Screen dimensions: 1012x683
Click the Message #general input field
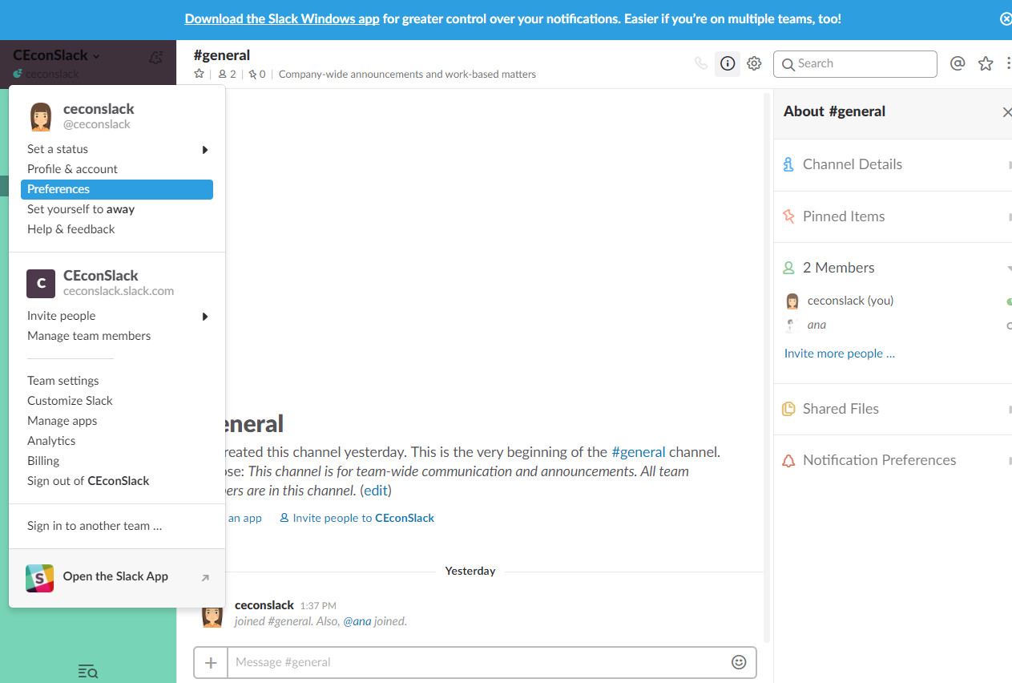coord(478,662)
